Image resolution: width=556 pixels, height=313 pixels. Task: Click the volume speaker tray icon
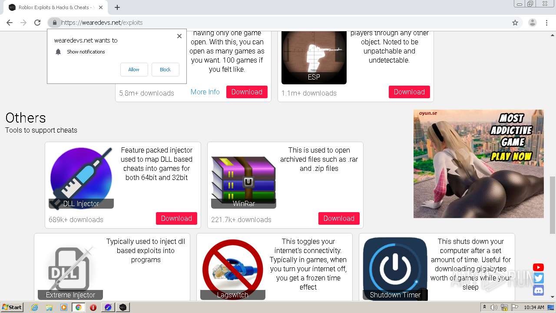click(x=494, y=307)
